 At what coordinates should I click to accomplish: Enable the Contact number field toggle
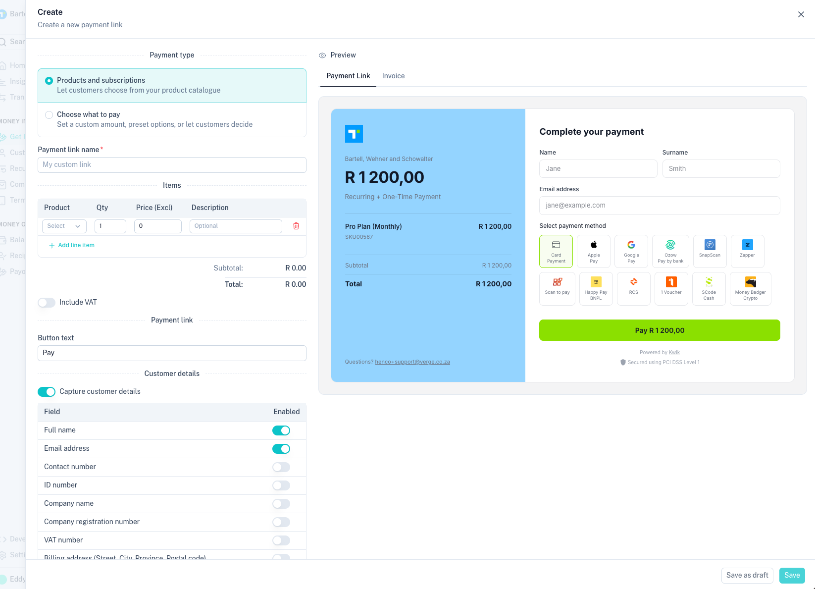[281, 467]
